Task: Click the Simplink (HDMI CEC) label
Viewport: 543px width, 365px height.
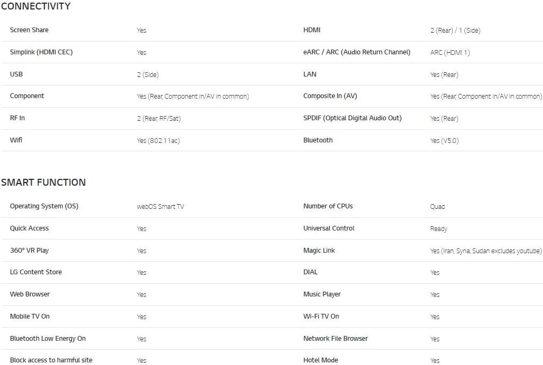Action: point(41,52)
